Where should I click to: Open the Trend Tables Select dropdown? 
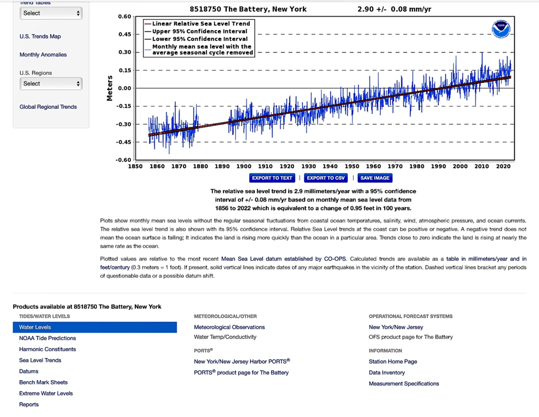(x=51, y=13)
